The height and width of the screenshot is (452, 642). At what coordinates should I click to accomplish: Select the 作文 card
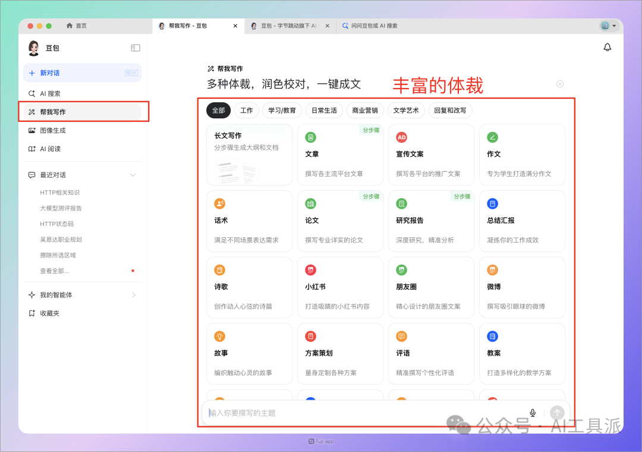(522, 155)
